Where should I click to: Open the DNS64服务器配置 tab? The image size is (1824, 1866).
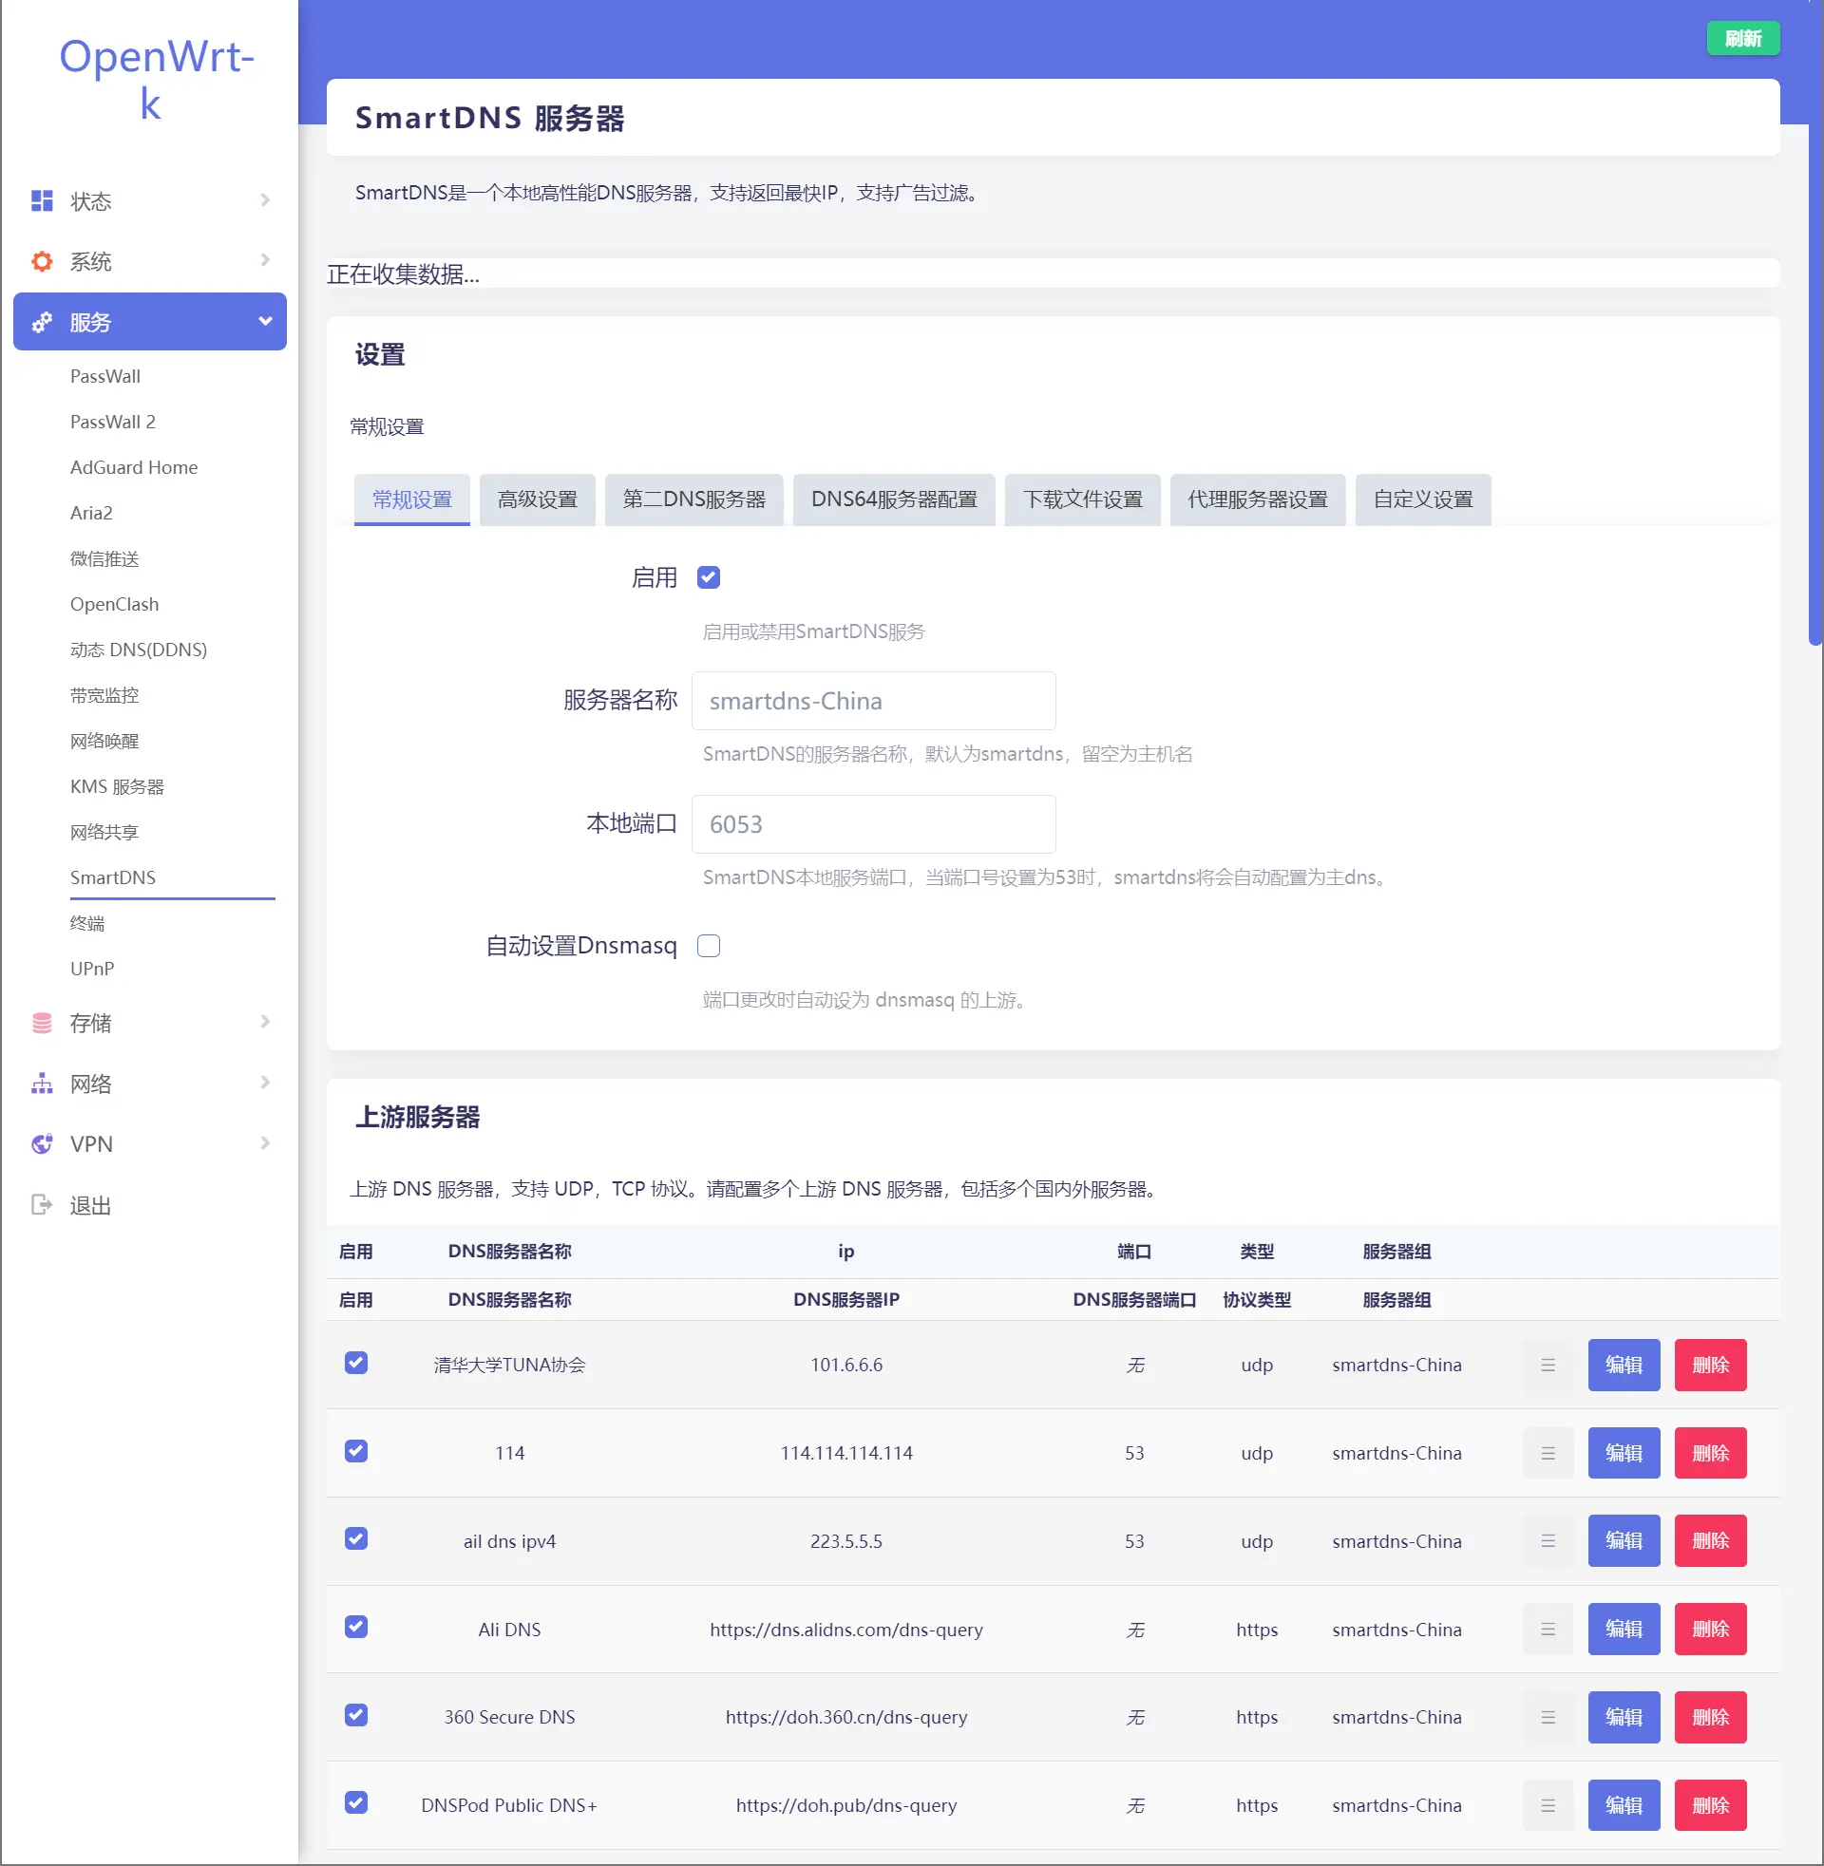point(895,499)
